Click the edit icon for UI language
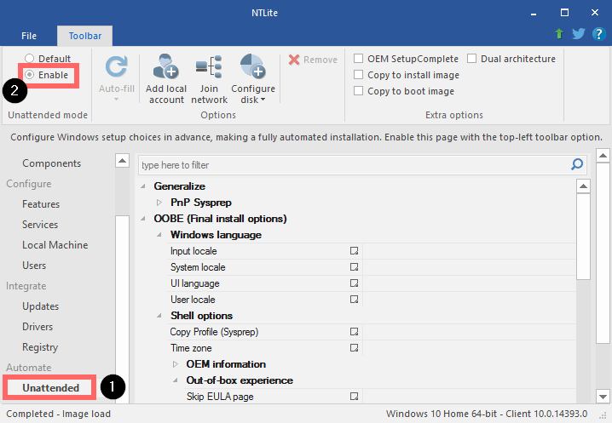 coord(354,283)
